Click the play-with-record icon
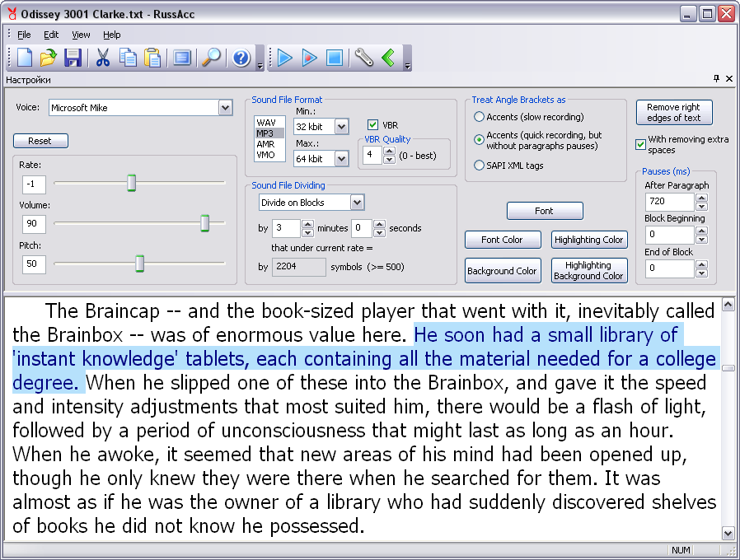The height and width of the screenshot is (560, 740). (309, 58)
